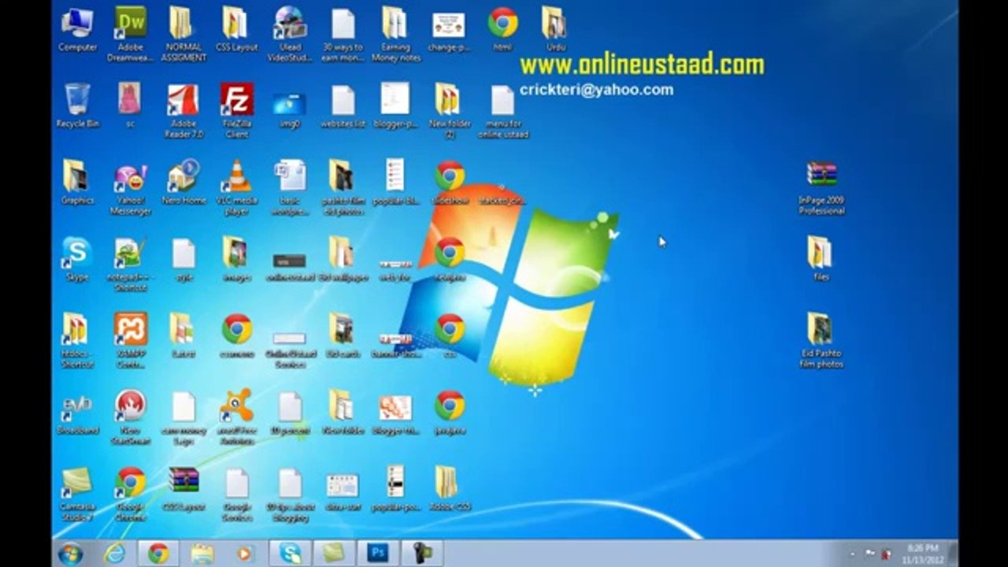
Task: Open Photoshop from the taskbar
Action: [x=377, y=554]
